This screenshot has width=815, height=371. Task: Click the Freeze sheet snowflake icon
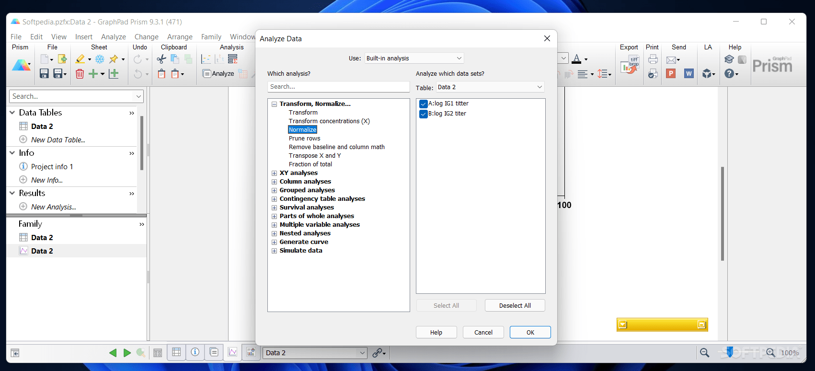100,59
